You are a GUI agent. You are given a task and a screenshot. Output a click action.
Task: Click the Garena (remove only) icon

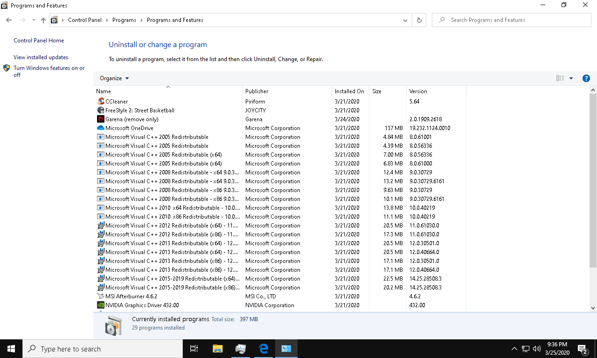(x=101, y=119)
